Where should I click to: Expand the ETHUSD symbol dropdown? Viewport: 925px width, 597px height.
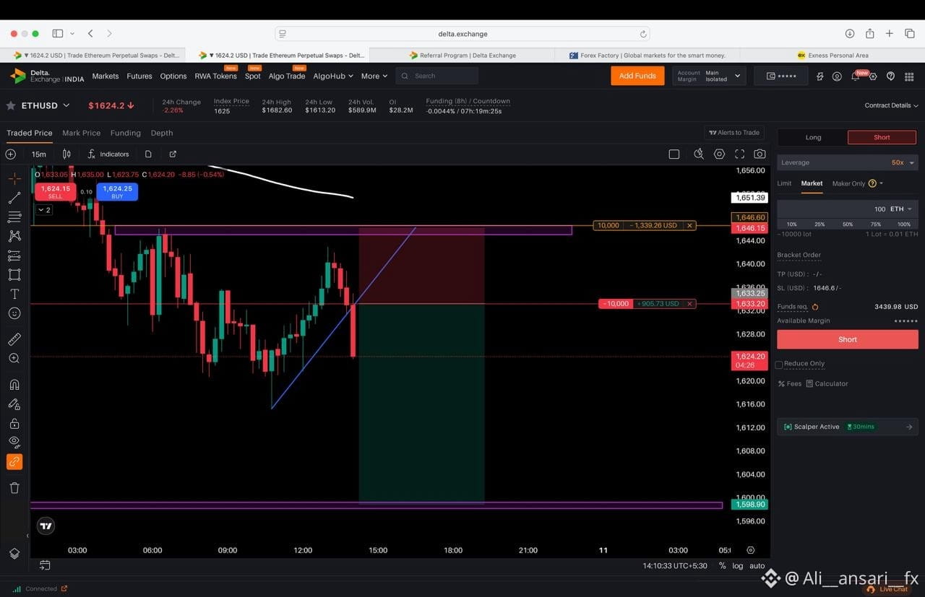(x=66, y=105)
